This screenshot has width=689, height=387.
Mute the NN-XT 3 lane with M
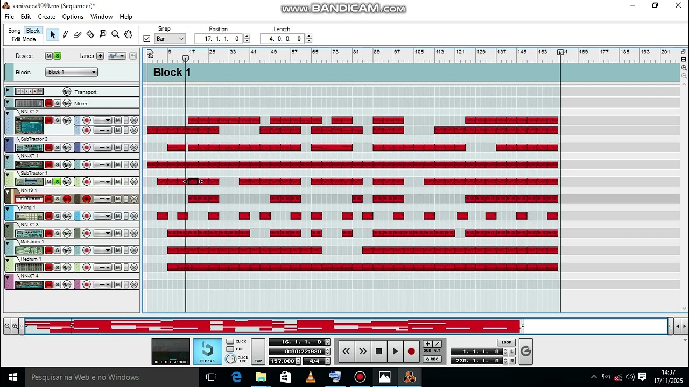(x=117, y=233)
